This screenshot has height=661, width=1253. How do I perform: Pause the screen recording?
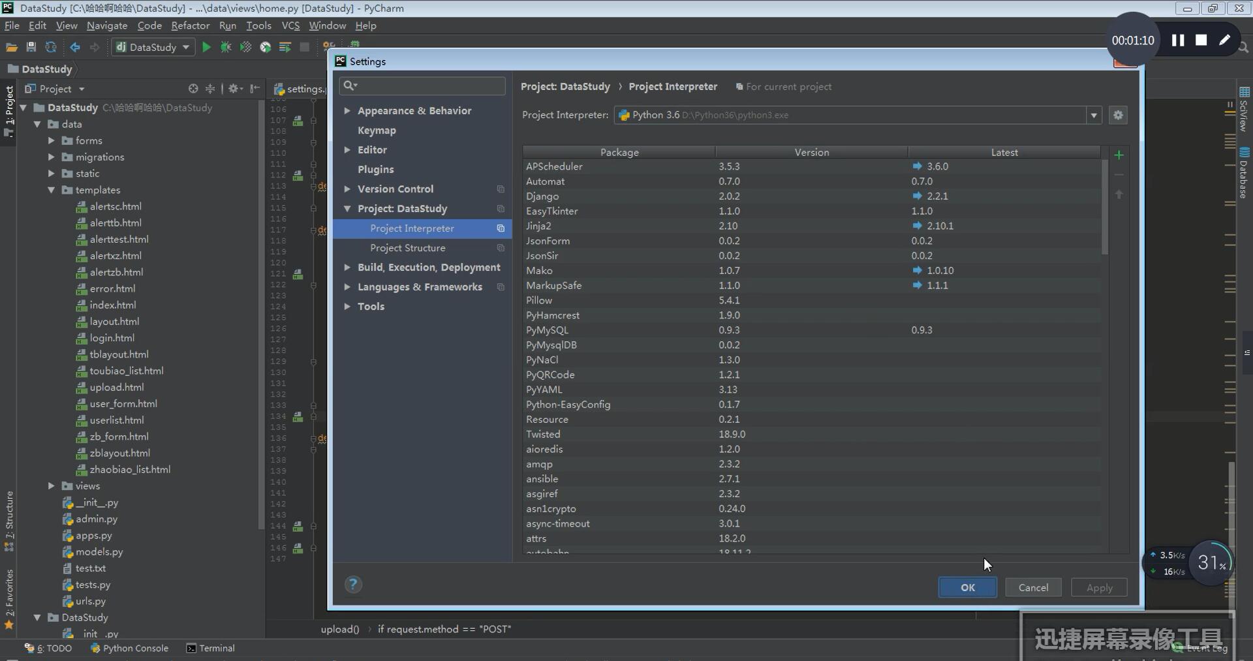tap(1178, 40)
